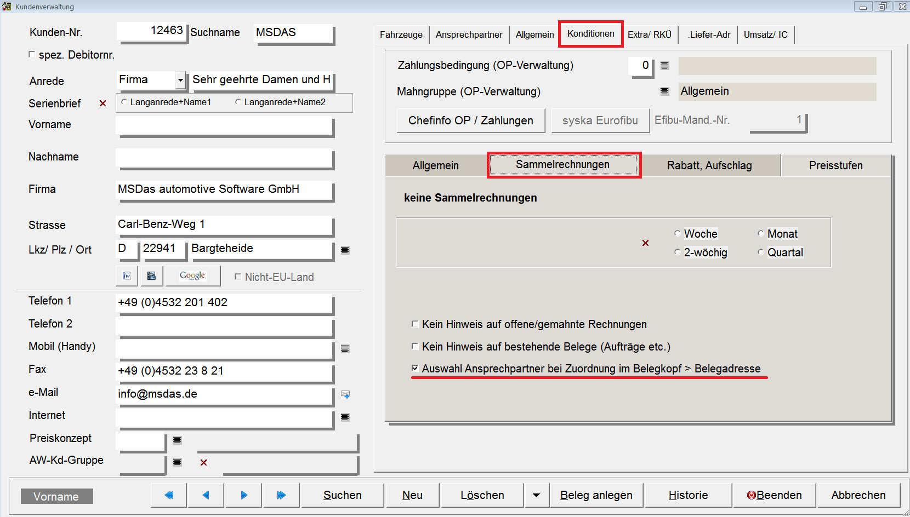Go to previous record arrow

click(206, 495)
